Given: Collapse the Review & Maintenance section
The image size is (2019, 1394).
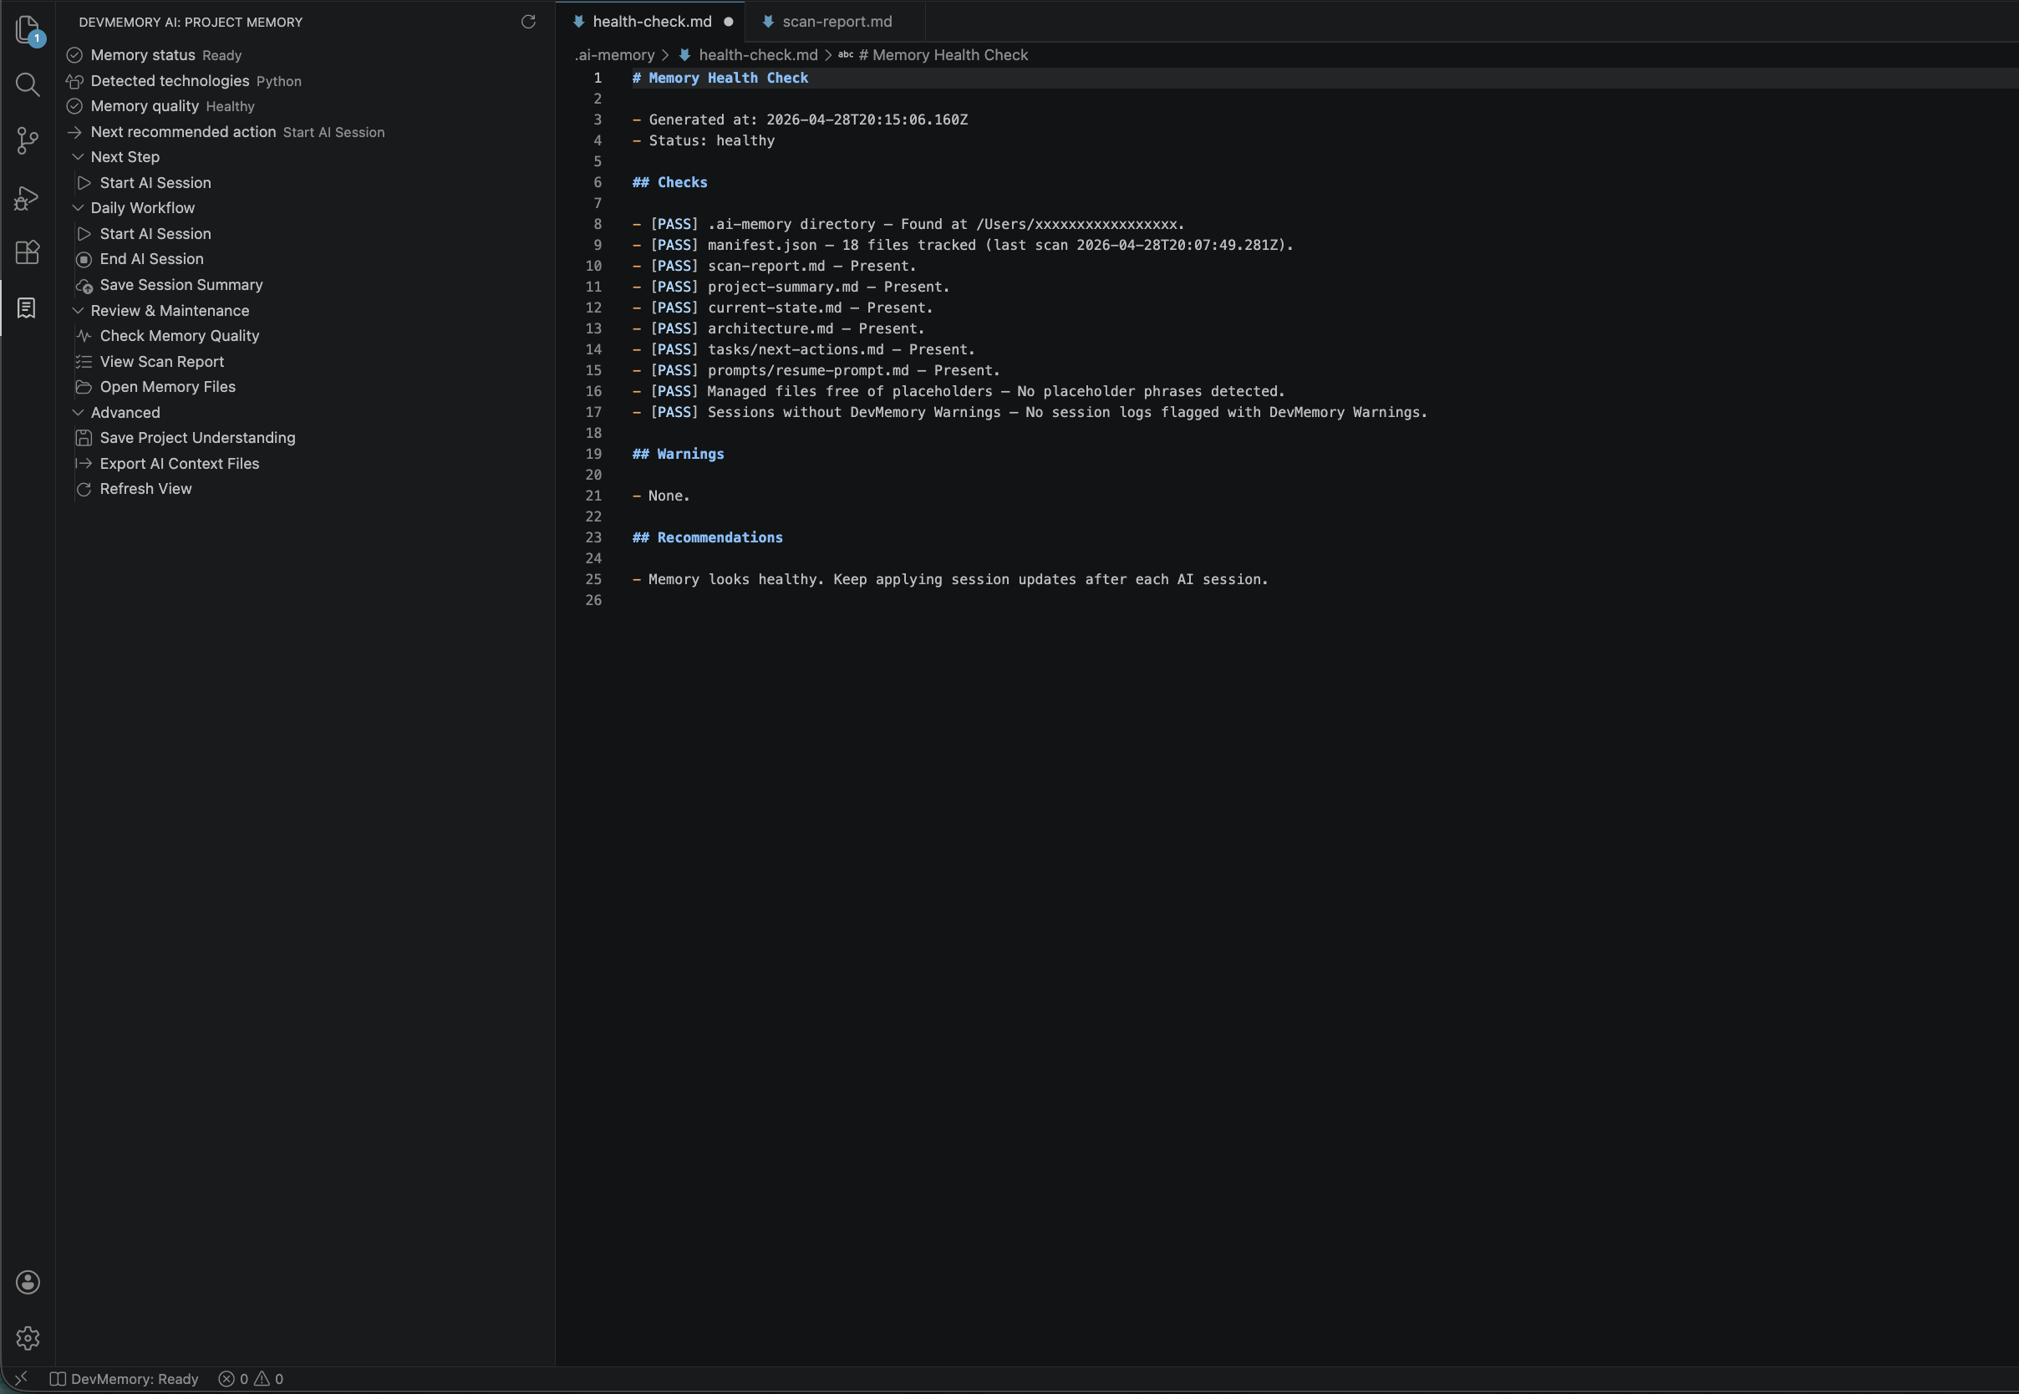Looking at the screenshot, I should click(x=79, y=310).
